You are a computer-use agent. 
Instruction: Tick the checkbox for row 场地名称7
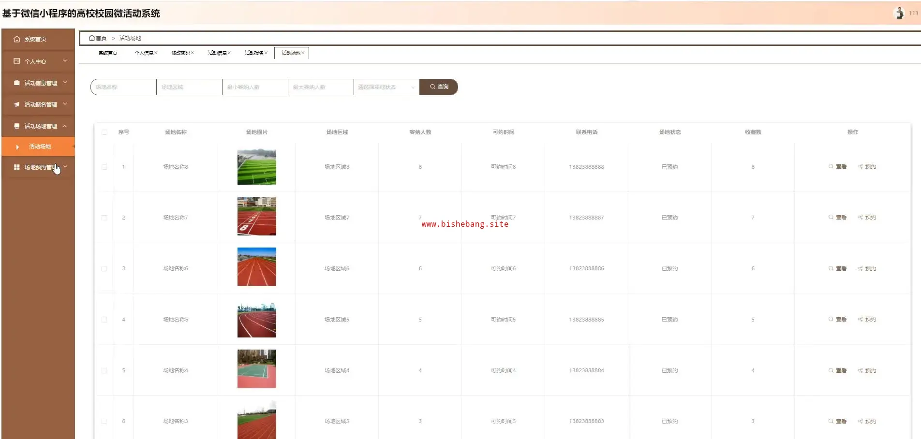click(x=104, y=218)
